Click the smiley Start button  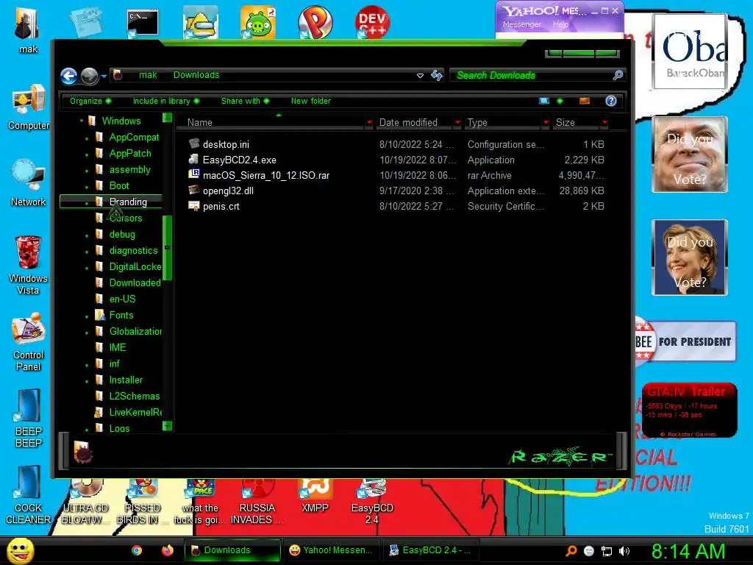pyautogui.click(x=20, y=550)
